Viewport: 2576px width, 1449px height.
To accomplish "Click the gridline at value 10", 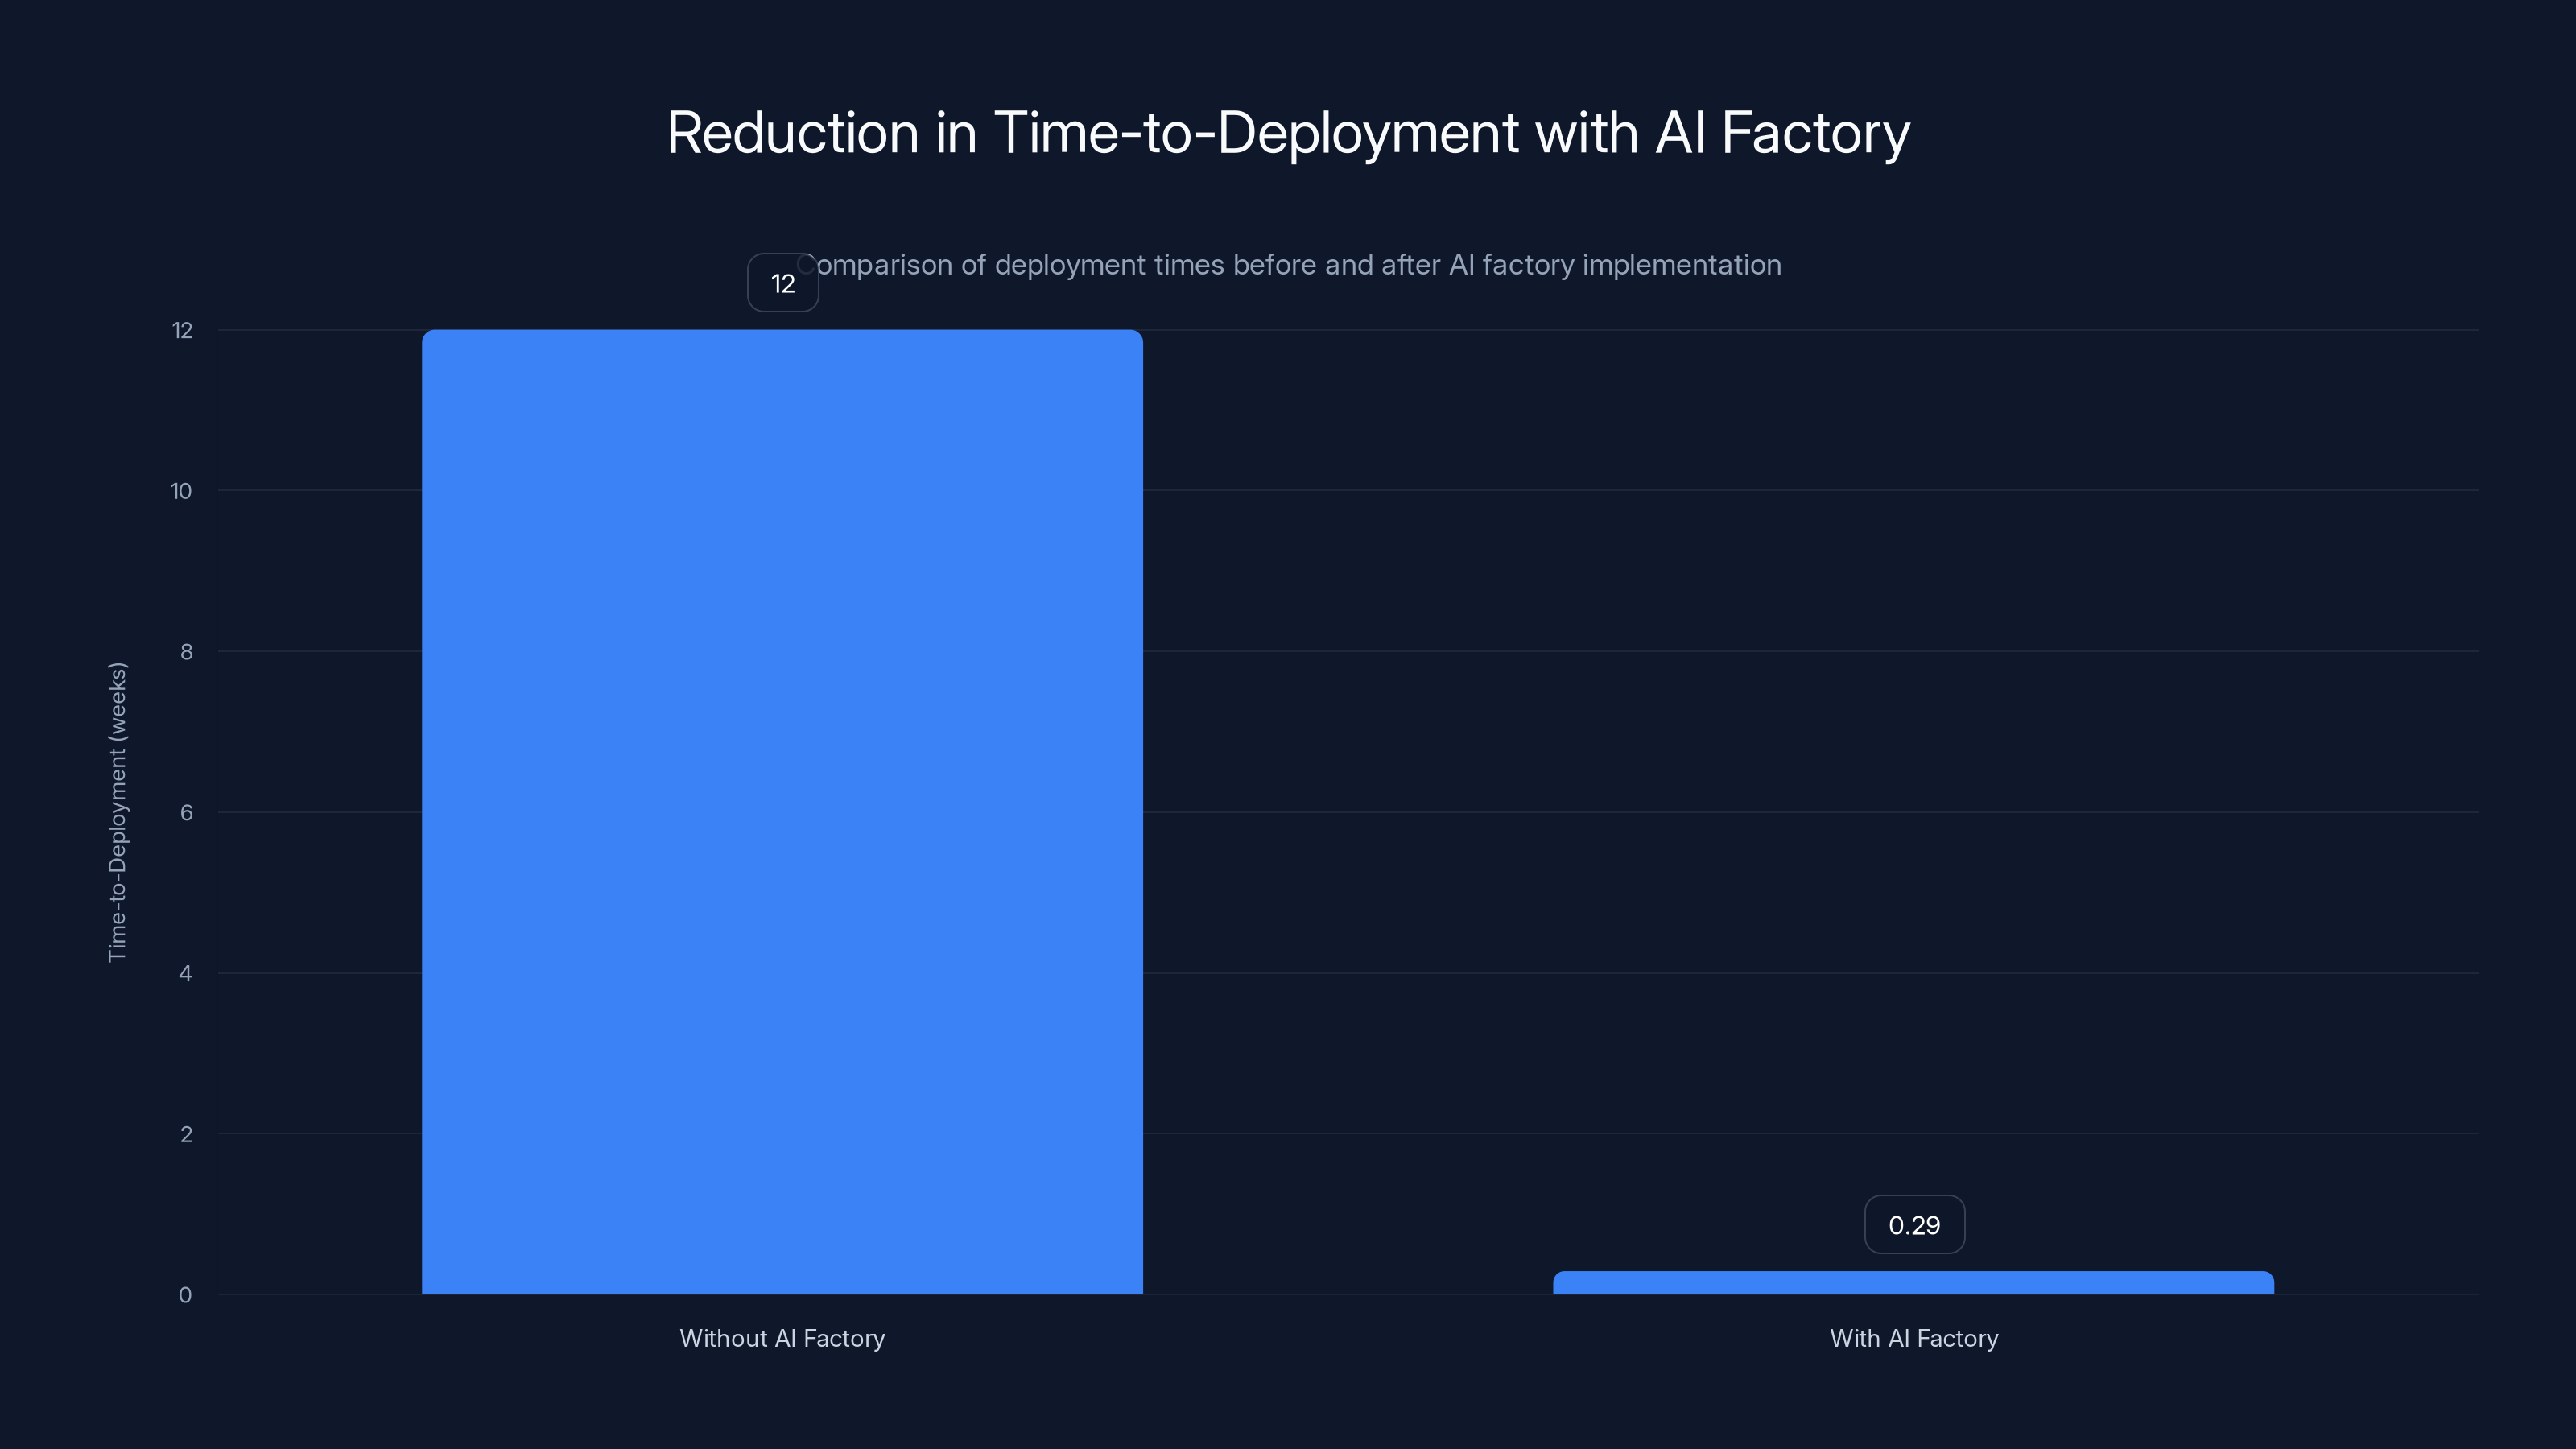I will point(1700,490).
